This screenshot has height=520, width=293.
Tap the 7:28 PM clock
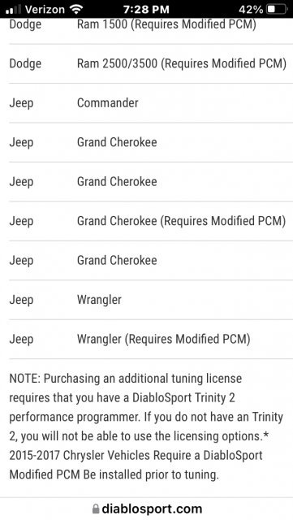click(x=146, y=9)
